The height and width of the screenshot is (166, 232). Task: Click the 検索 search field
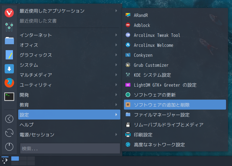tap(70, 148)
